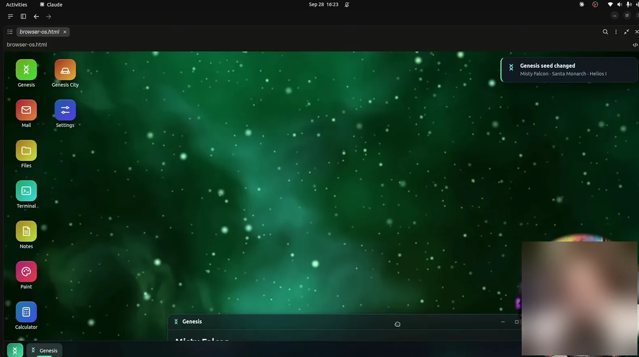
Task: Open the Calculator app
Action: click(x=26, y=312)
